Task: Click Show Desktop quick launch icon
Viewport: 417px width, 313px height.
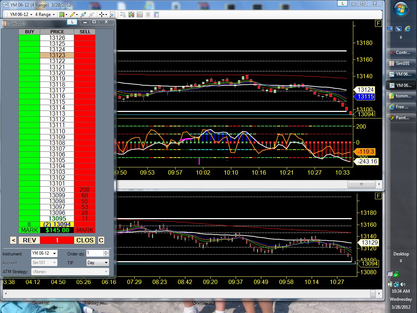Action: [x=389, y=29]
